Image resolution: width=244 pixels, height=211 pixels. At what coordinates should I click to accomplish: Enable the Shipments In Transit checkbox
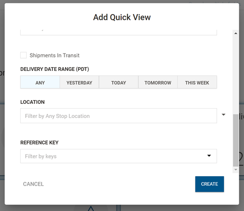(x=23, y=55)
